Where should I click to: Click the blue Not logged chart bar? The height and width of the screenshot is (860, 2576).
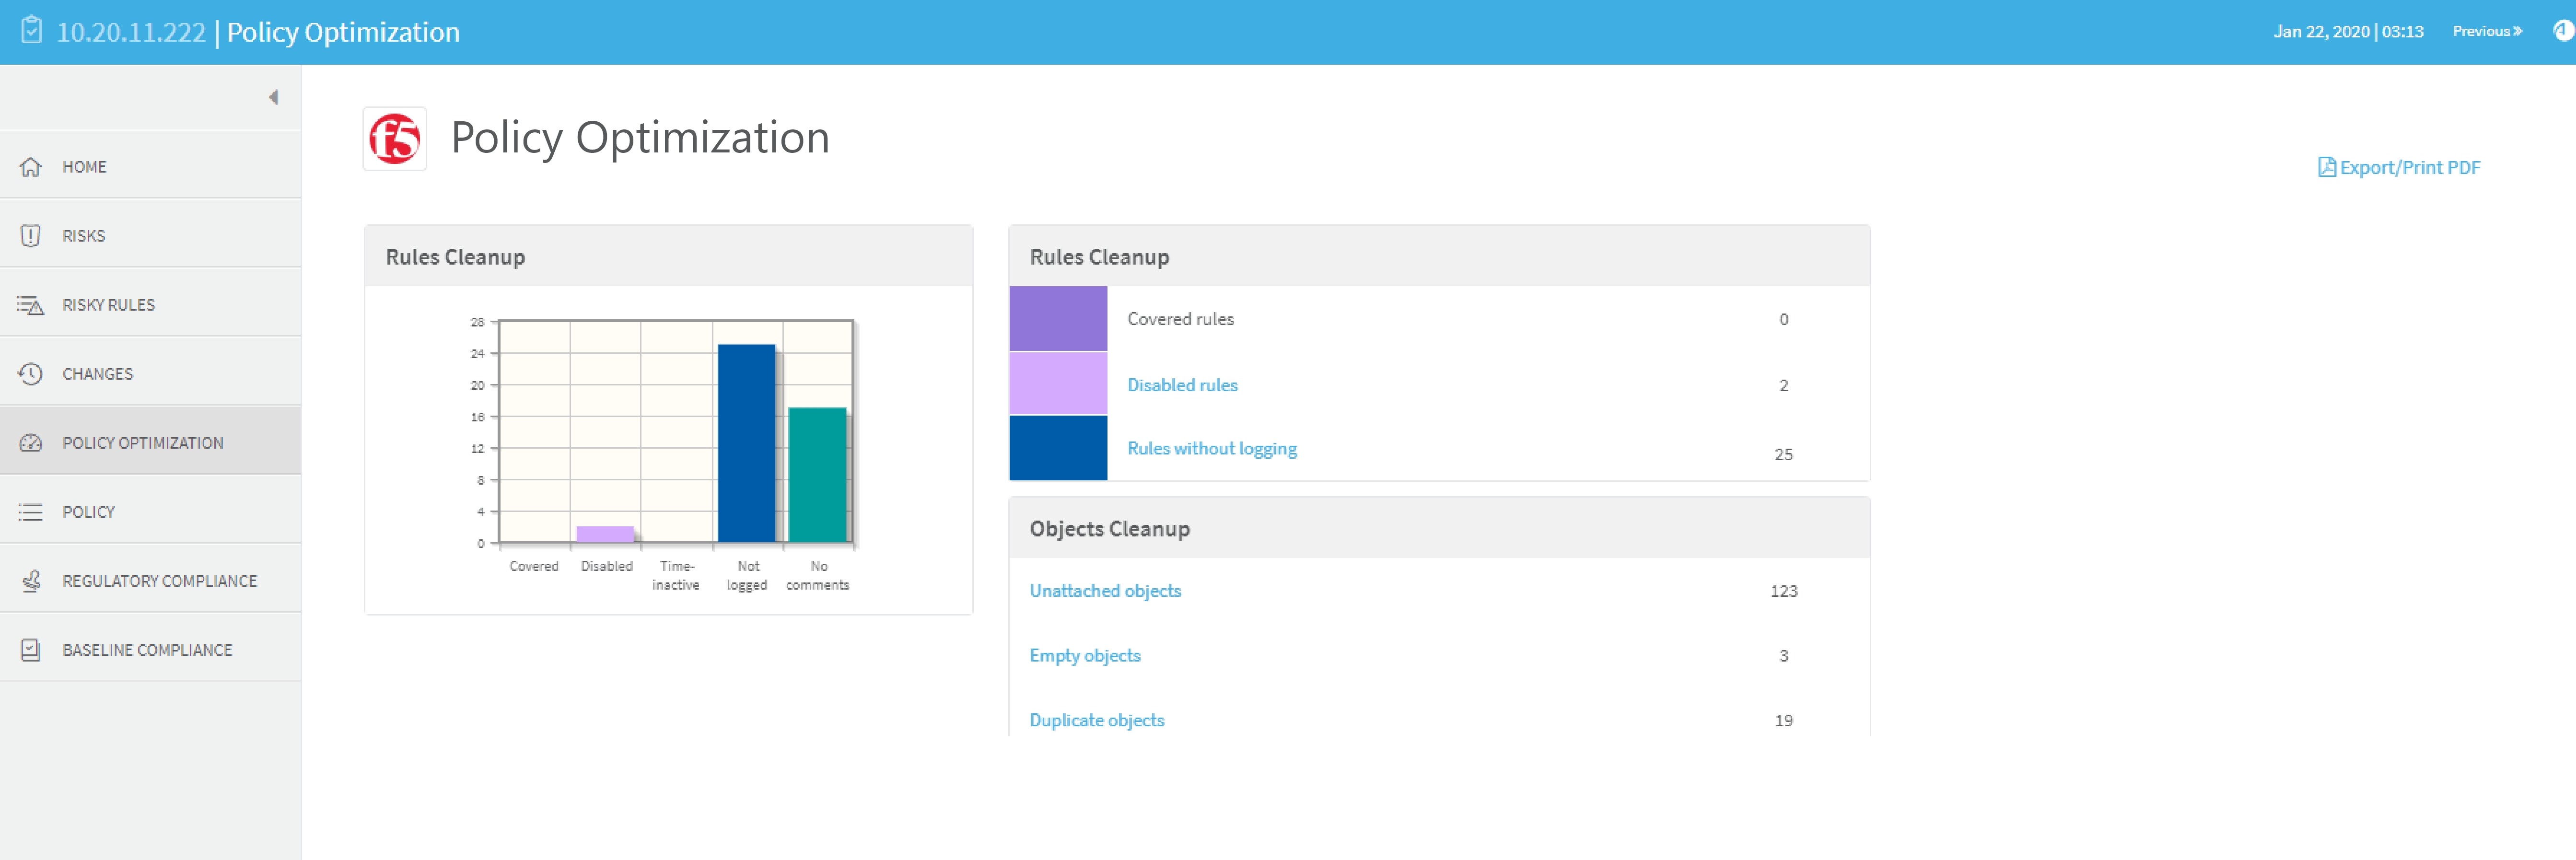746,443
